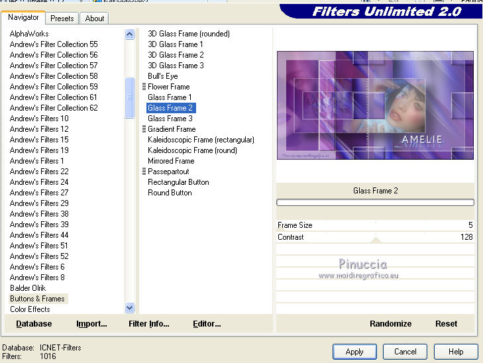Choose 3D Glass Frame 1 filter

176,44
